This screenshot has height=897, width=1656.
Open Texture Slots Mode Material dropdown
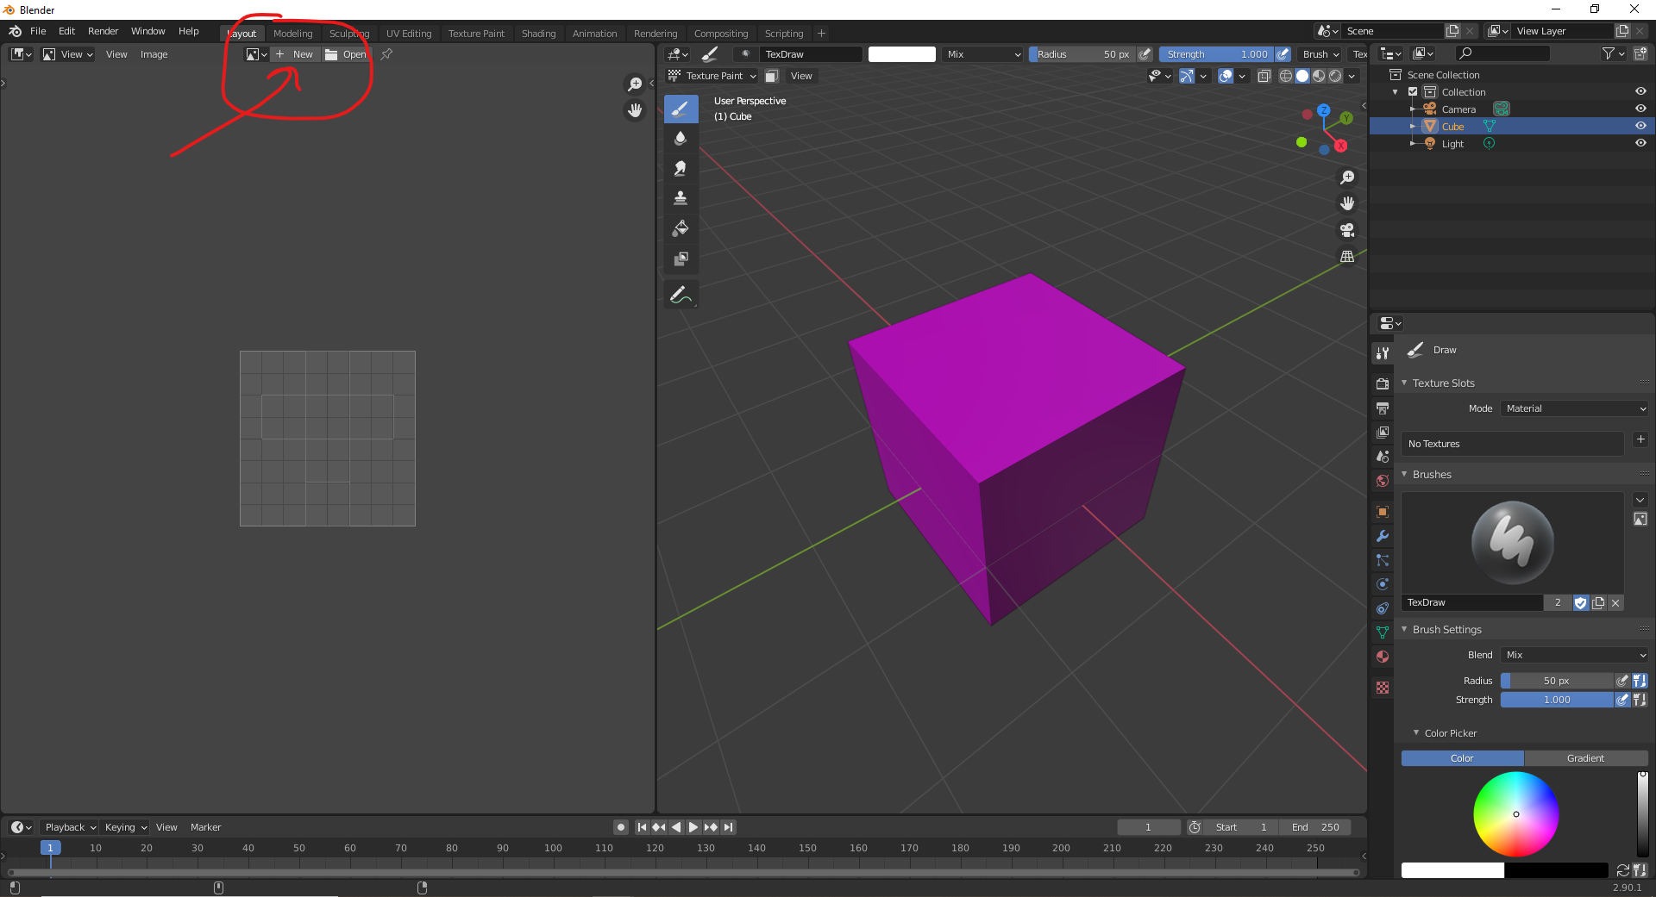point(1574,408)
